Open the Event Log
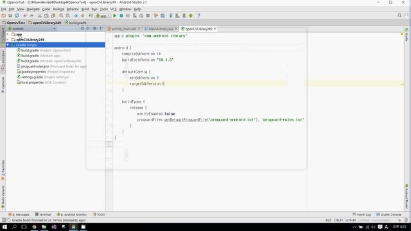Image resolution: width=411 pixels, height=231 pixels. point(362,214)
